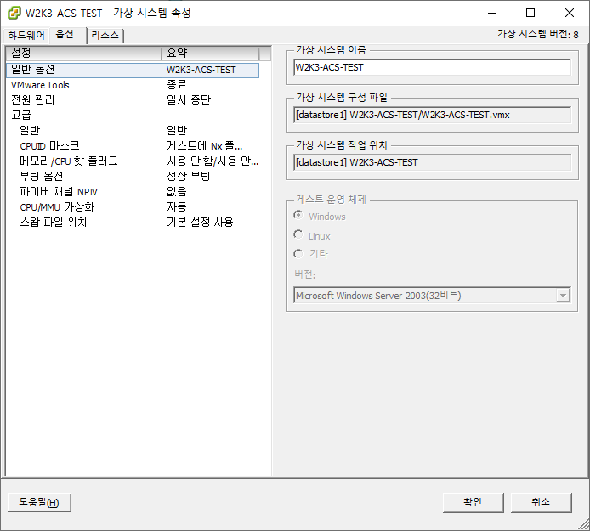
Task: Click the 도움말(H) help button
Action: (x=39, y=502)
